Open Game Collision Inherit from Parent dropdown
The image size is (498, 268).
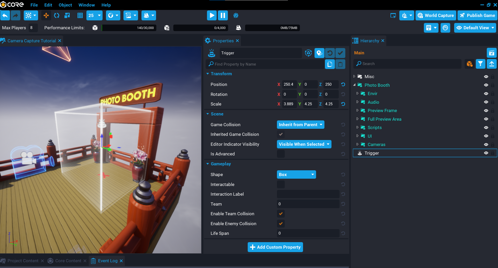(x=300, y=125)
